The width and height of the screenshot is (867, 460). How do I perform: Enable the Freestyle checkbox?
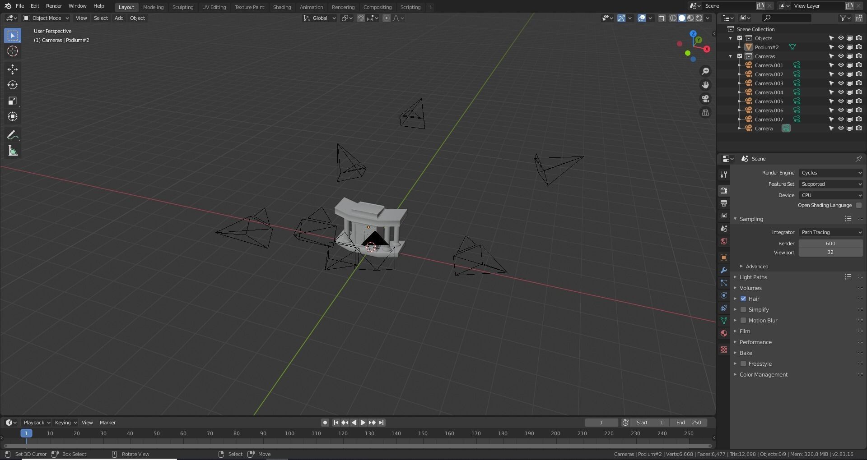pos(743,363)
